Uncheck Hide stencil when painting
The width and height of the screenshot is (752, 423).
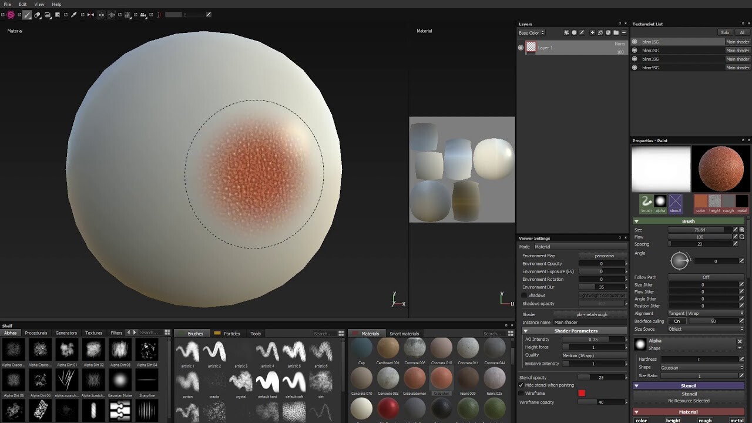[522, 385]
